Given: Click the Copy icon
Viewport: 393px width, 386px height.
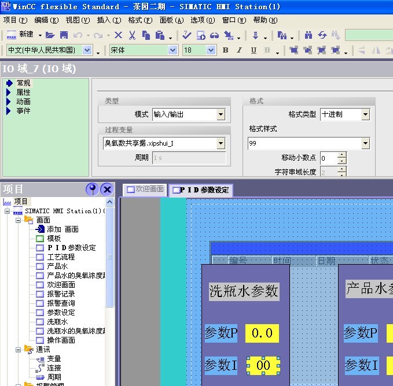Looking at the screenshot, I should pos(146,35).
